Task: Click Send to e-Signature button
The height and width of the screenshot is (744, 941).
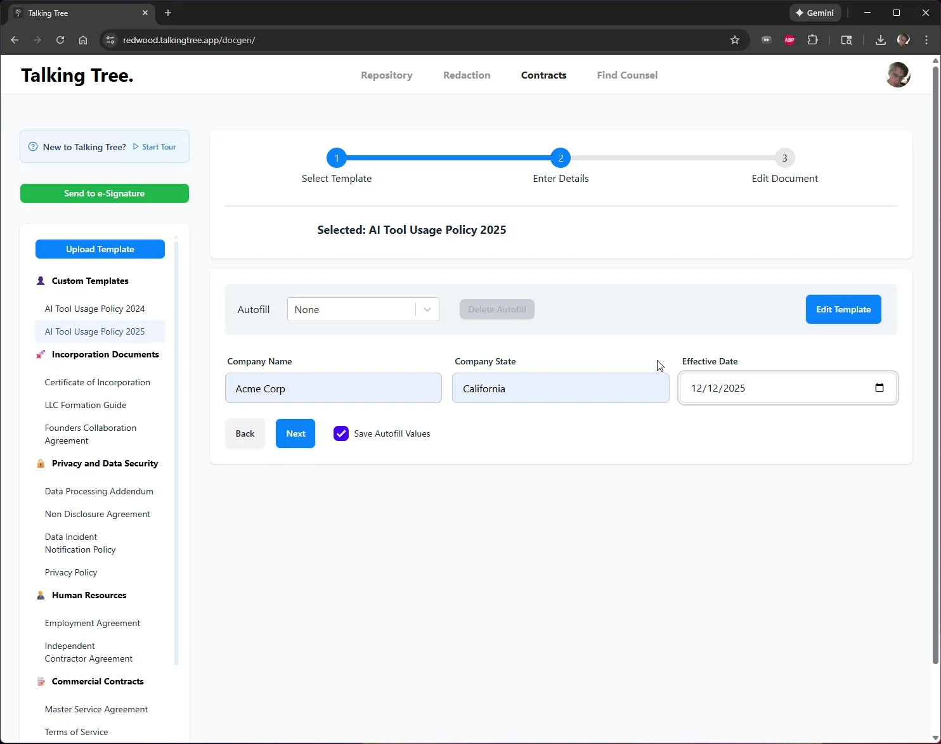Action: click(105, 193)
